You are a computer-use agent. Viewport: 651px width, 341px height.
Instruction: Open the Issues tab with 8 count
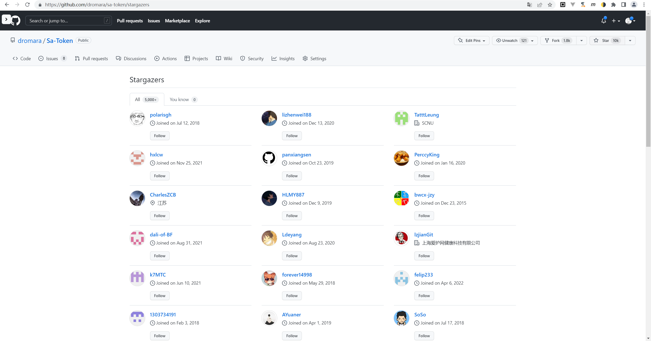point(53,59)
